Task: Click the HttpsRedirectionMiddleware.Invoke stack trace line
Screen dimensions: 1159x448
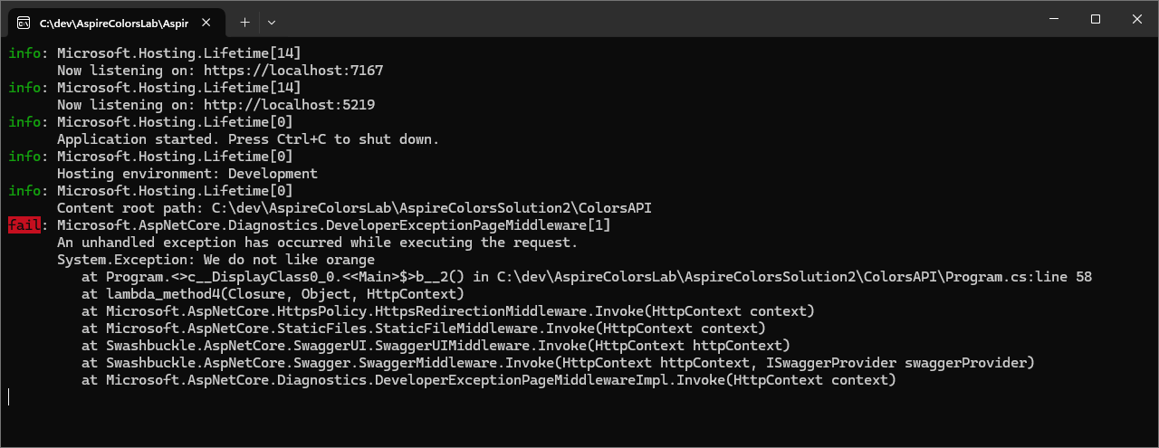Action: pos(447,311)
